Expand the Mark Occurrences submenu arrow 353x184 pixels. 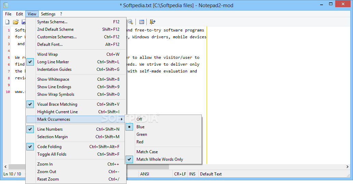(122, 119)
